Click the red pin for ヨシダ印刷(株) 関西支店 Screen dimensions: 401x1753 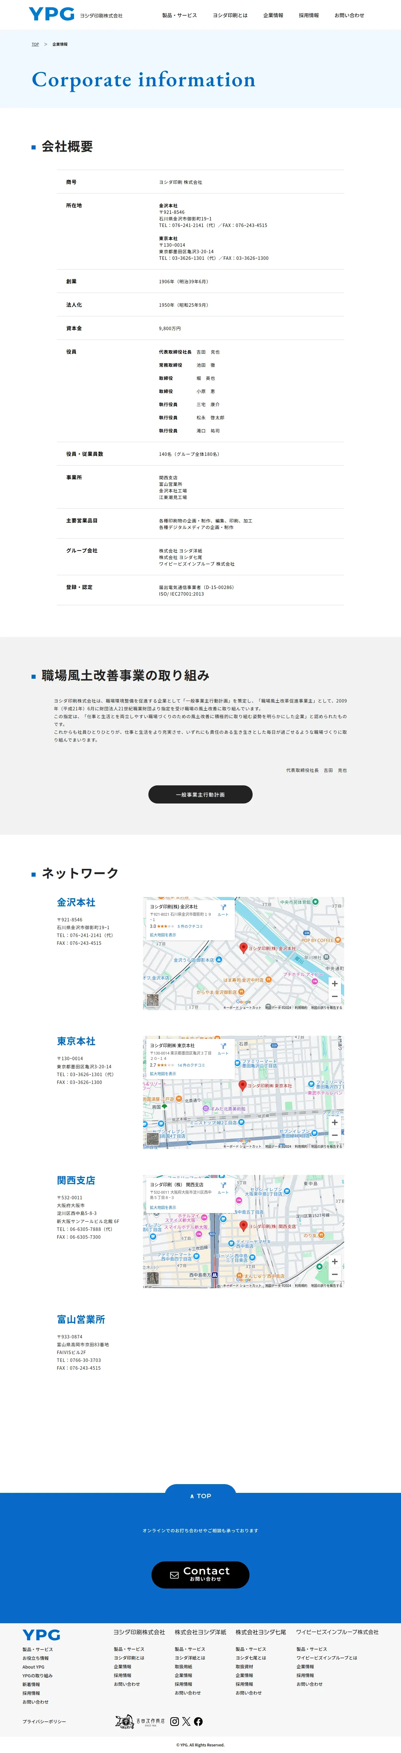coord(243,1226)
